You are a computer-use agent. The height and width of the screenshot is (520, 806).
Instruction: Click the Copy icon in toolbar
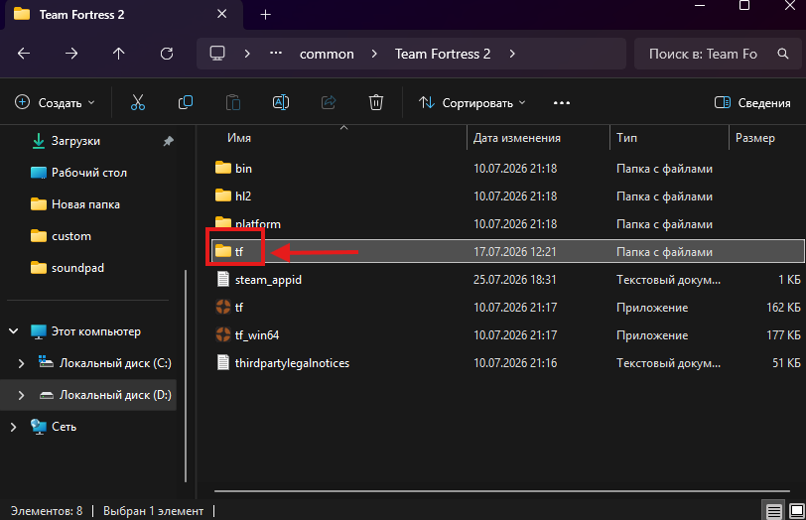pos(186,102)
